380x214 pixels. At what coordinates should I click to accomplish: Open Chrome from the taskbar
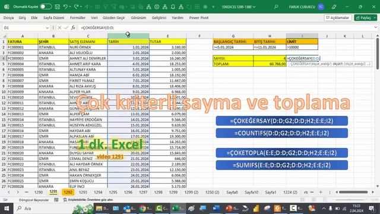coord(143,209)
